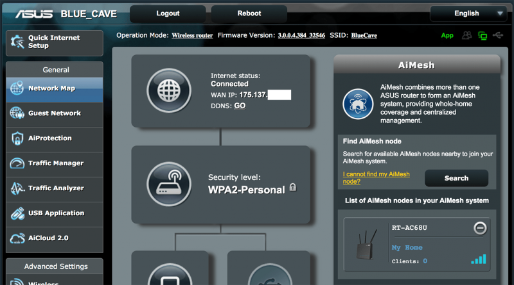Screen dimensions: 514x285
Task: Click the green client devices status icon
Action: [x=483, y=36]
